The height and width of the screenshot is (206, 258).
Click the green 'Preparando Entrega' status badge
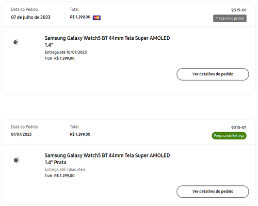[x=229, y=136]
